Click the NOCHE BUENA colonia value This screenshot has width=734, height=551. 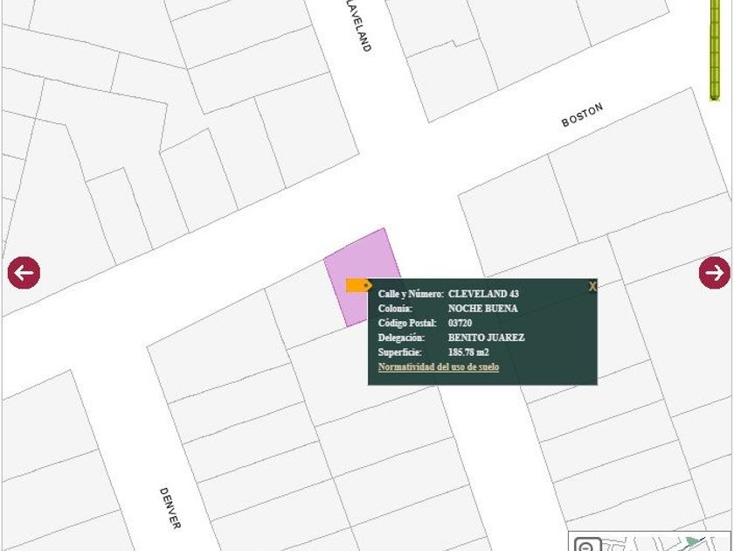click(x=482, y=308)
